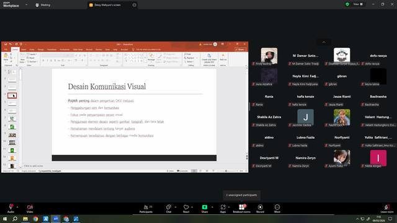Switch to the Slide Show ribbon tab
The width and height of the screenshot is (397, 223).
(78, 50)
